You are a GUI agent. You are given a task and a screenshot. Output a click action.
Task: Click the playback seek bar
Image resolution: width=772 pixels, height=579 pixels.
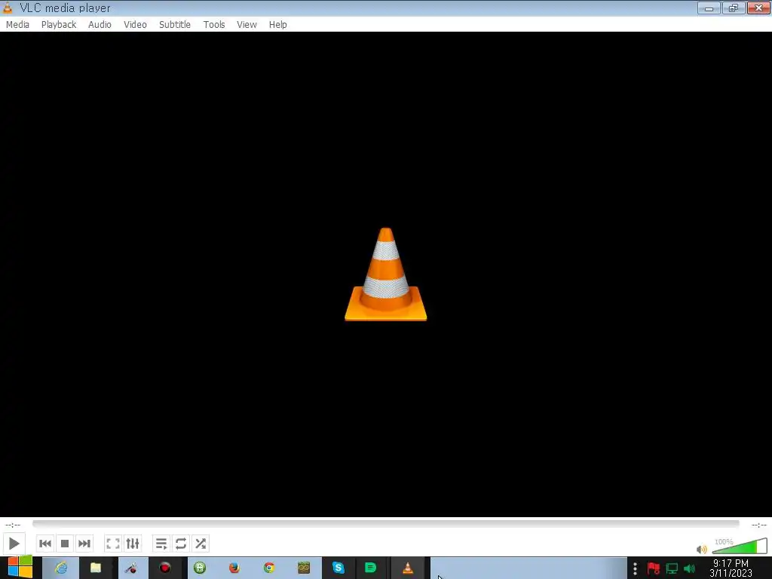click(385, 524)
